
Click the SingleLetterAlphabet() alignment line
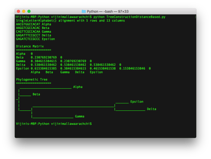tap(70, 21)
